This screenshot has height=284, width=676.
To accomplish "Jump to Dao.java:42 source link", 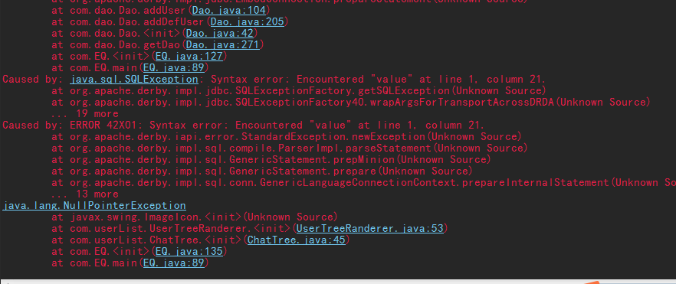I will [x=220, y=33].
